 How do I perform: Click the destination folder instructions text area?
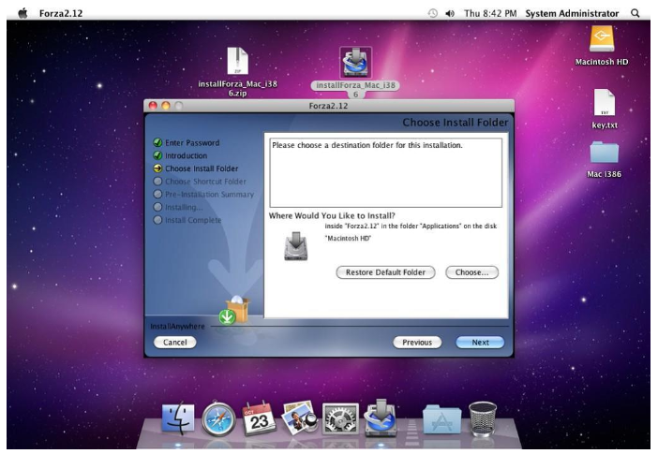(385, 172)
